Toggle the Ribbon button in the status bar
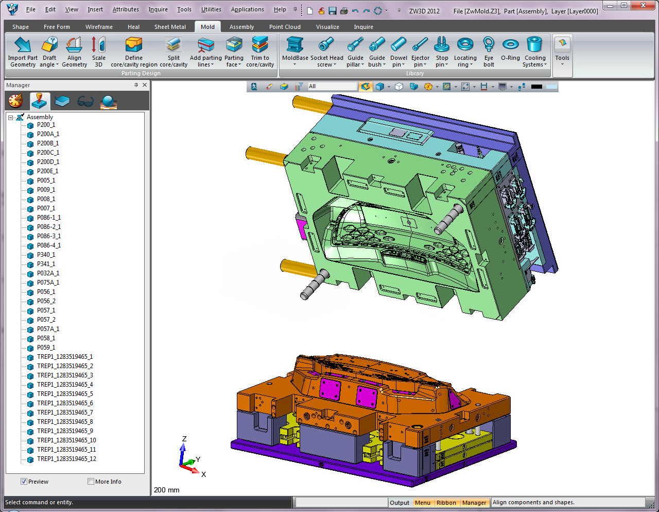Viewport: 659px width, 512px height. [x=446, y=503]
